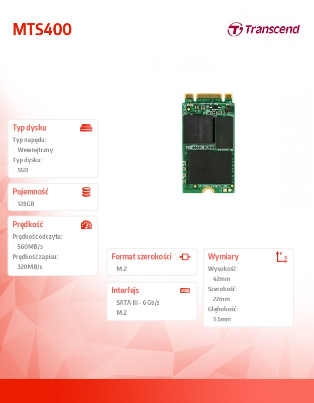Click the Interfejs heading
The width and height of the screenshot is (314, 403).
(125, 291)
